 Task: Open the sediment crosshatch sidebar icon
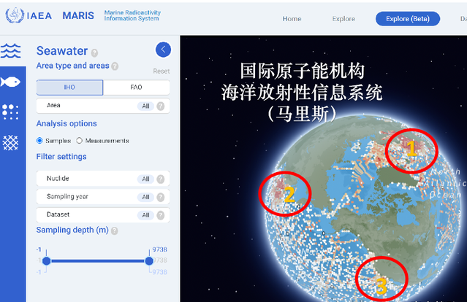[10, 143]
